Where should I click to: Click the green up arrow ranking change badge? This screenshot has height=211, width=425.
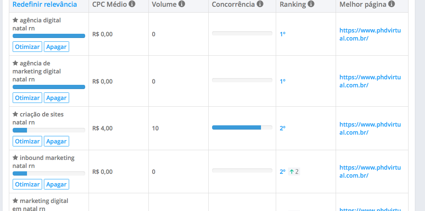294,172
